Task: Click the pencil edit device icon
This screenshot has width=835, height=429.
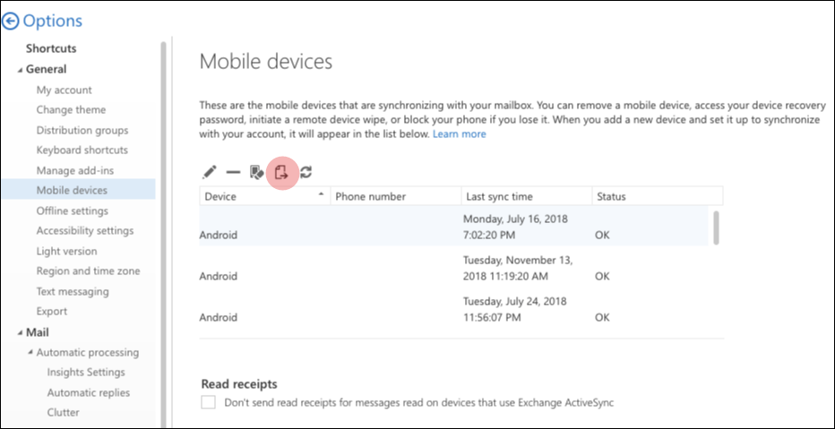Action: point(210,173)
